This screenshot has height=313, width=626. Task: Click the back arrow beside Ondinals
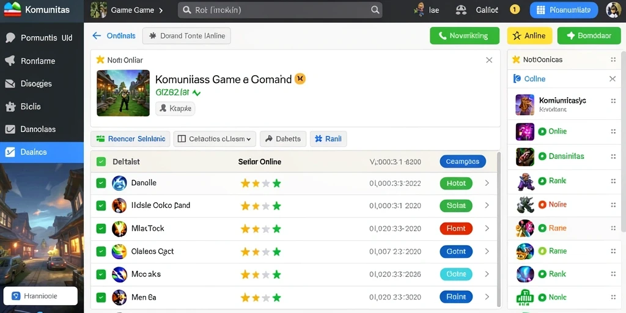(97, 35)
